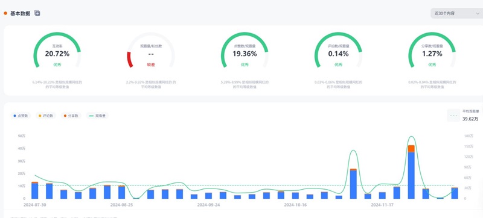Click the 2024-11-17 date label

[382, 205]
